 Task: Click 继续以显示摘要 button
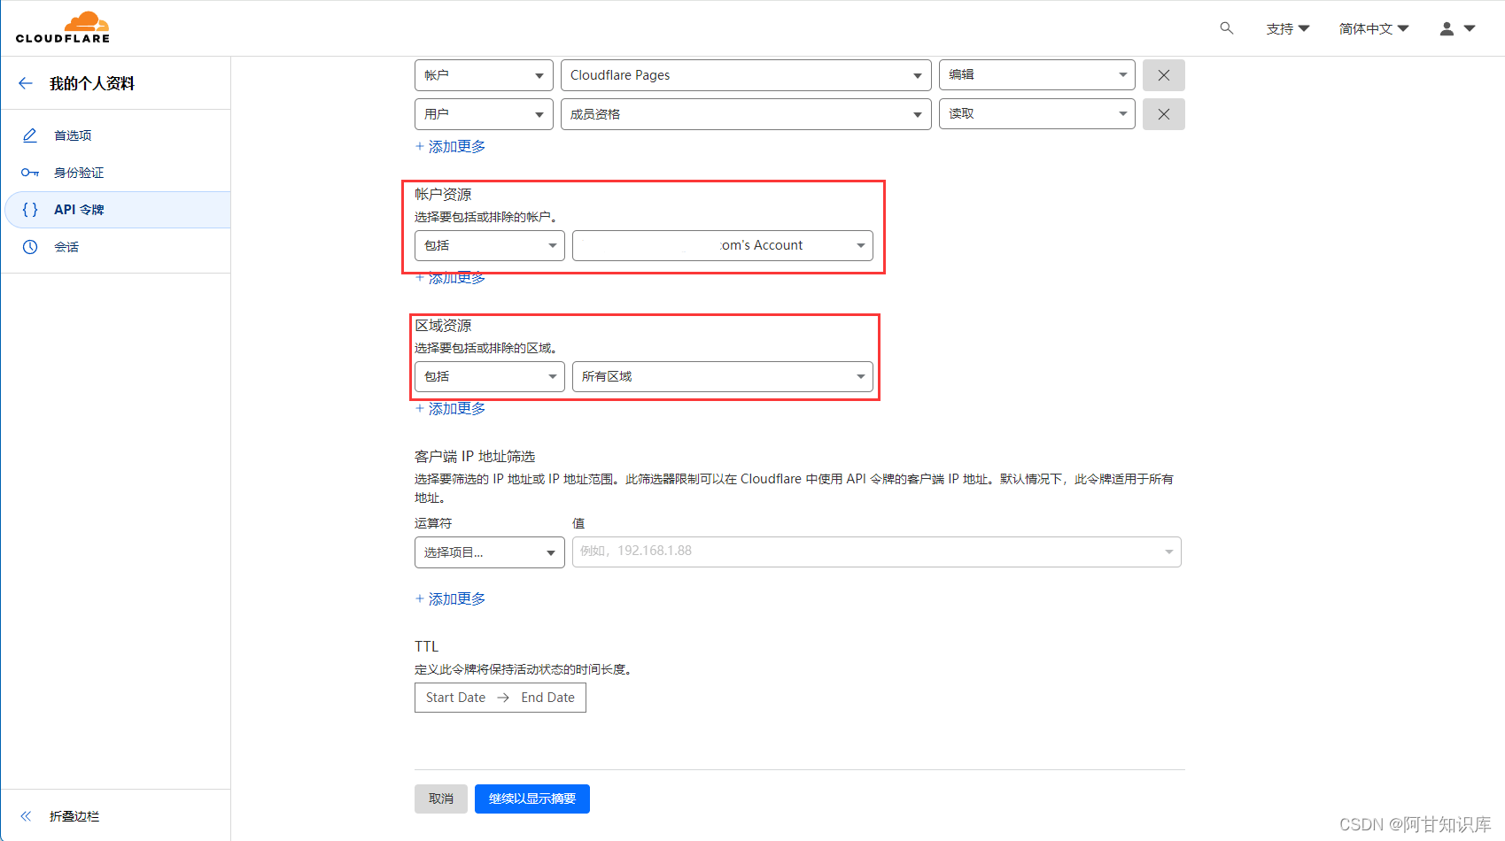532,799
